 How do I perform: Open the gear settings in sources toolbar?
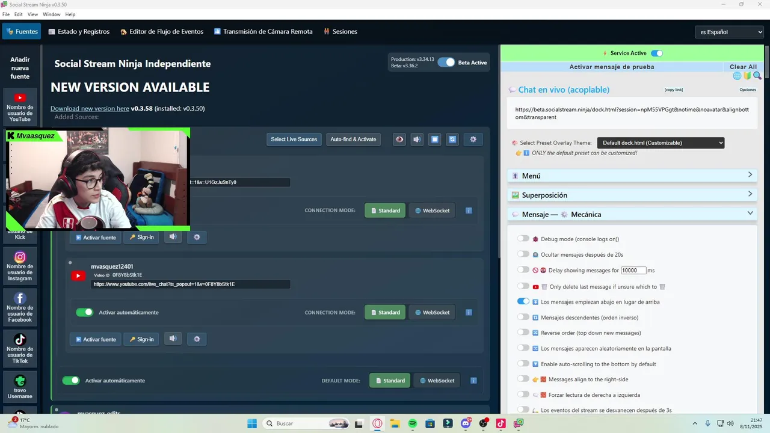point(473,140)
